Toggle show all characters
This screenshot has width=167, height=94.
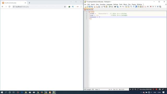pyautogui.click(x=134, y=7)
